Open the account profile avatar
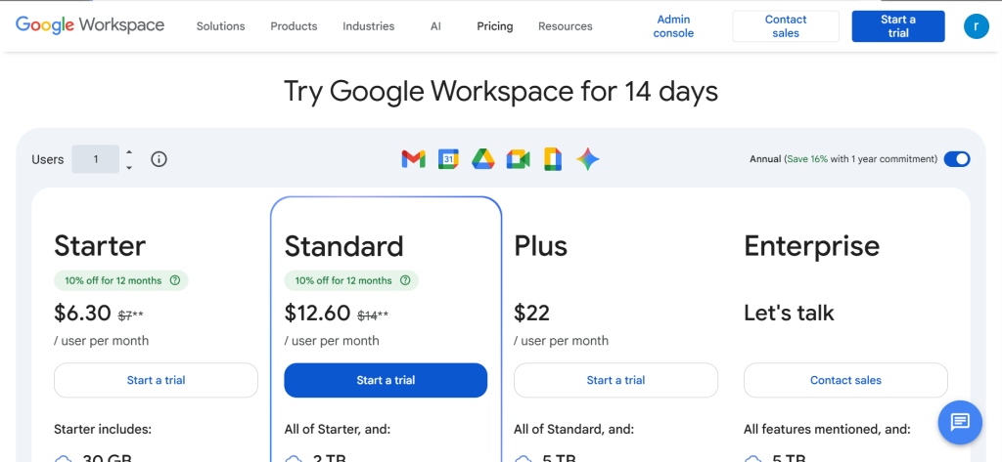The height and width of the screenshot is (462, 1002). [x=976, y=26]
